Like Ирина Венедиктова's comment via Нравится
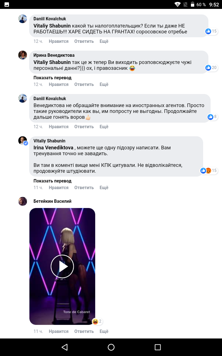The height and width of the screenshot is (356, 222). coord(59,85)
